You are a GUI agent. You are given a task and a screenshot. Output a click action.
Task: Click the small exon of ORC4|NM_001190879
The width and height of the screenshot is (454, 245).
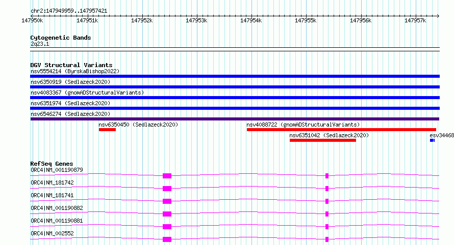coord(327,176)
